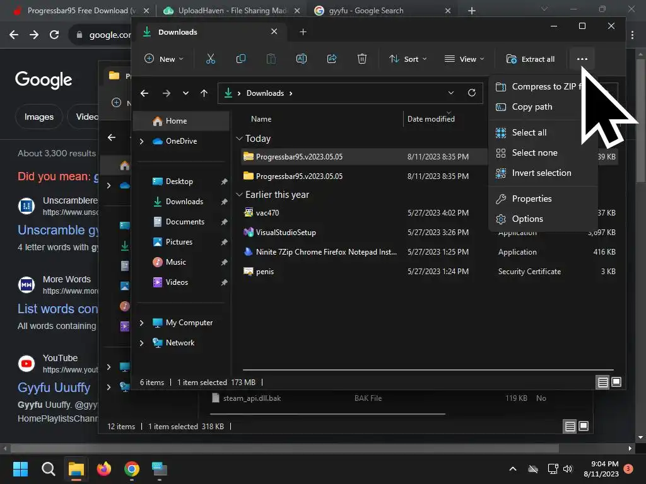646x484 pixels.
Task: Open Firefox from the taskbar
Action: [104, 469]
